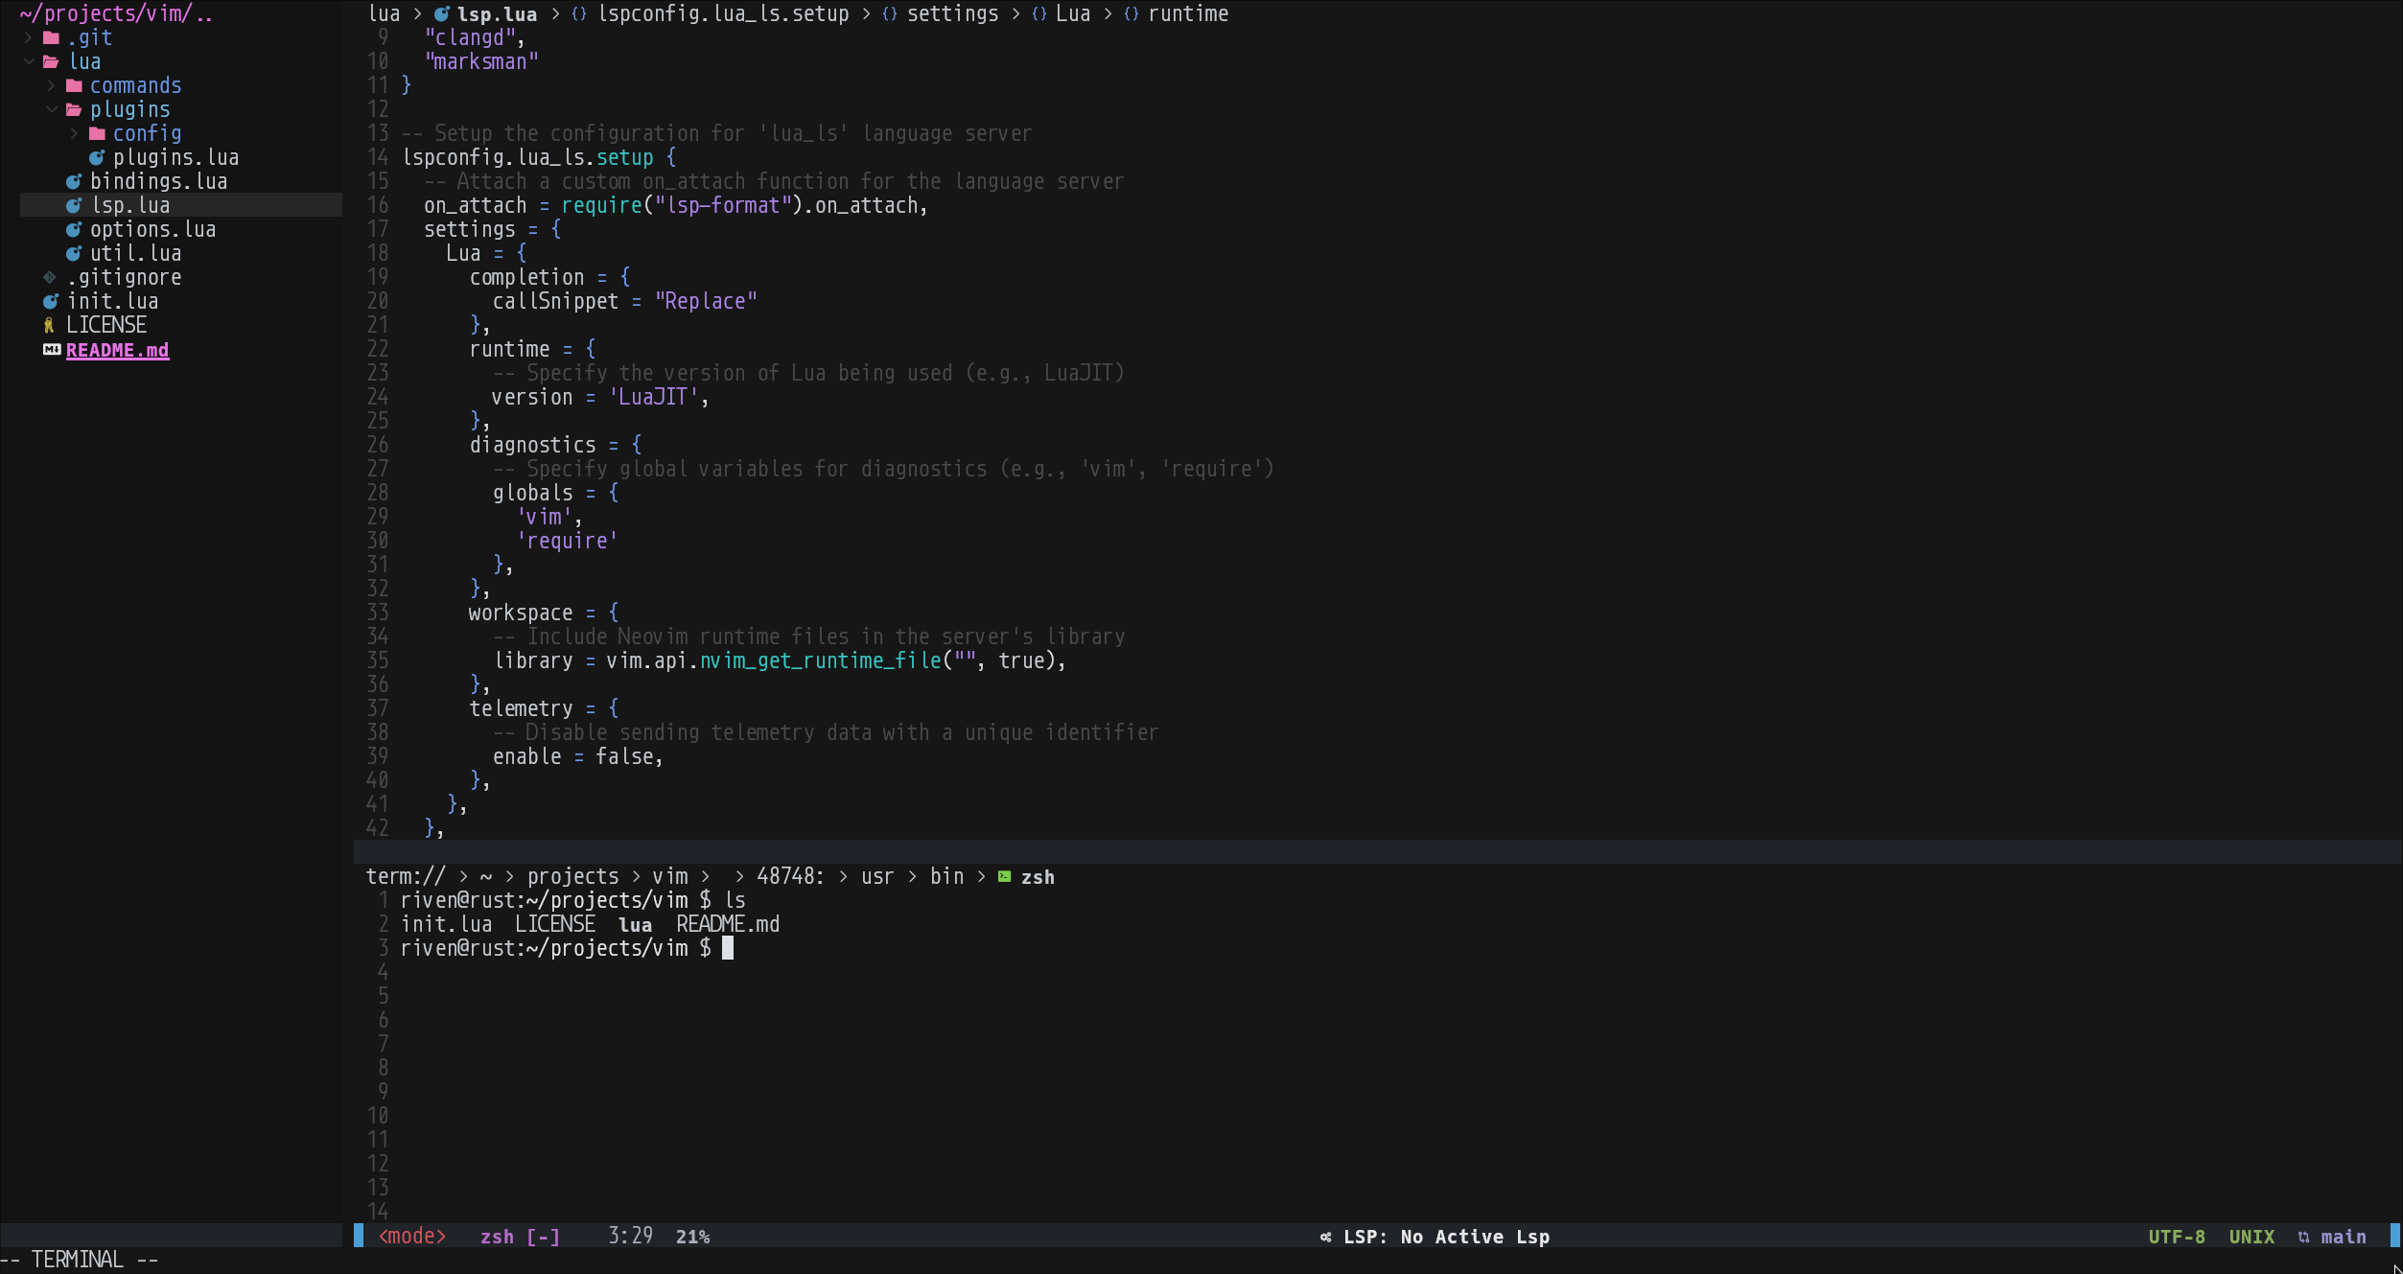Click the folder icon next to commands
Screen dimensions: 2403x1274
pos(74,85)
